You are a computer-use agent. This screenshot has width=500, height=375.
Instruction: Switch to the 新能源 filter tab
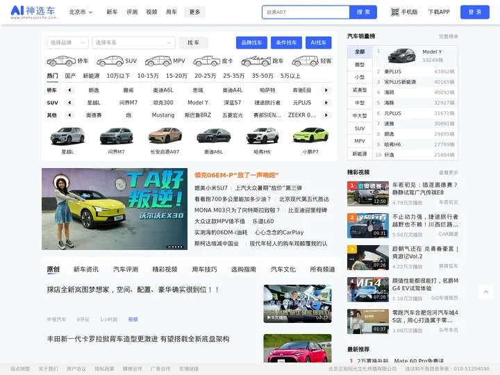pos(91,76)
